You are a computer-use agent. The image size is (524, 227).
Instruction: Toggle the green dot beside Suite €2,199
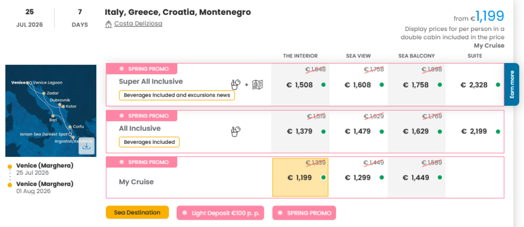coord(498,131)
